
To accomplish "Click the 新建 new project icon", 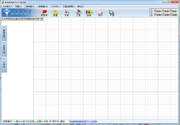I will pyautogui.click(x=55, y=13).
